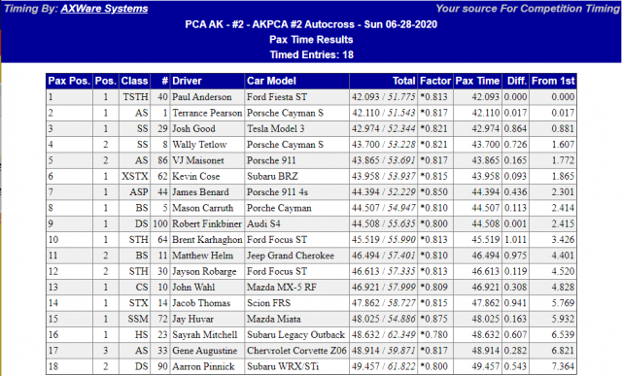Click the From 1st column header
Image resolution: width=622 pixels, height=376 pixels.
pyautogui.click(x=553, y=81)
